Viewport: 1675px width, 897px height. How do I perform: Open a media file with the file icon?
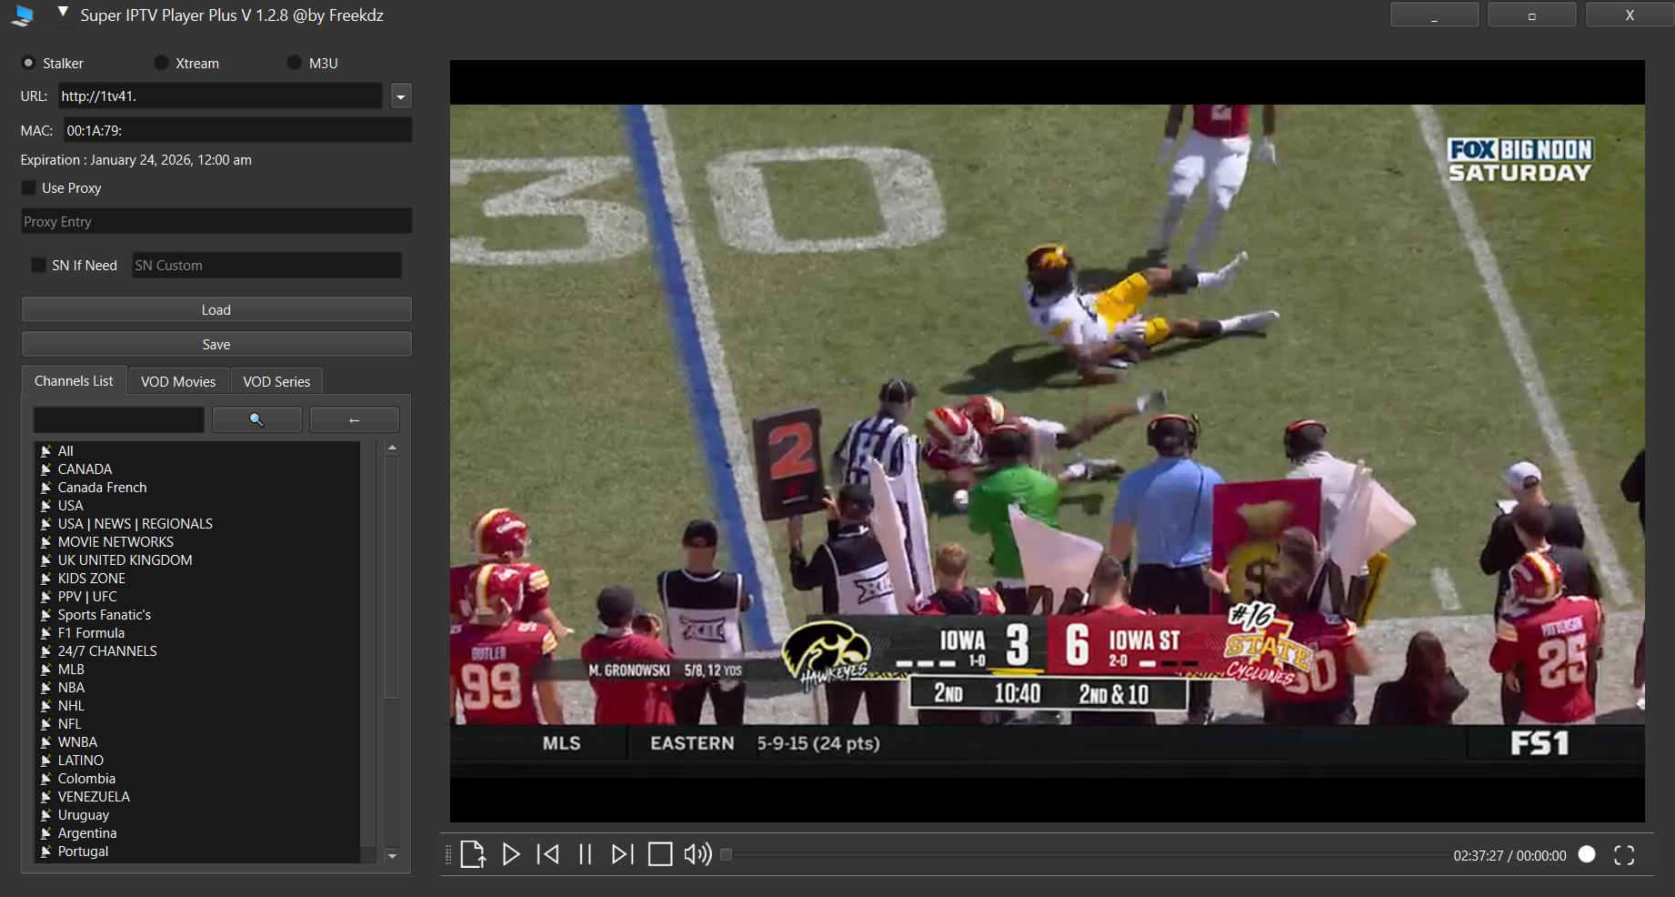pos(472,854)
